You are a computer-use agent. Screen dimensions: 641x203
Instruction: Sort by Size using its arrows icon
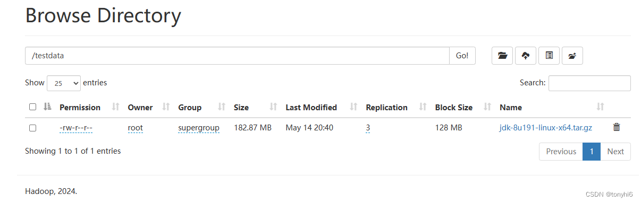[x=274, y=107]
